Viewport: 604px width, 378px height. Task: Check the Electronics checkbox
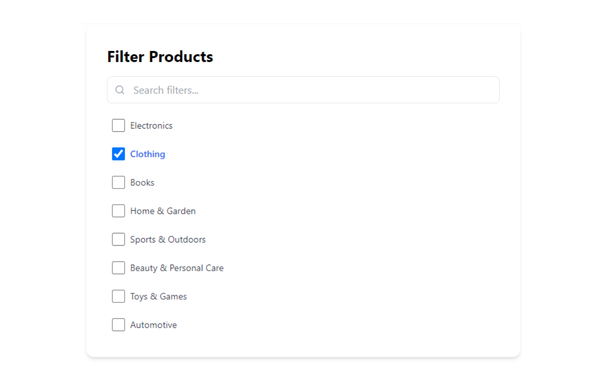(x=118, y=126)
